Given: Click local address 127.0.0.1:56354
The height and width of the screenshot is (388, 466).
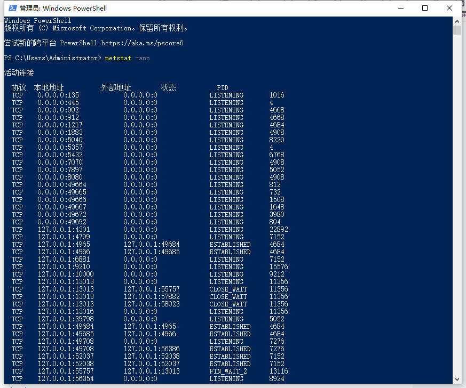Looking at the screenshot, I should point(66,378).
